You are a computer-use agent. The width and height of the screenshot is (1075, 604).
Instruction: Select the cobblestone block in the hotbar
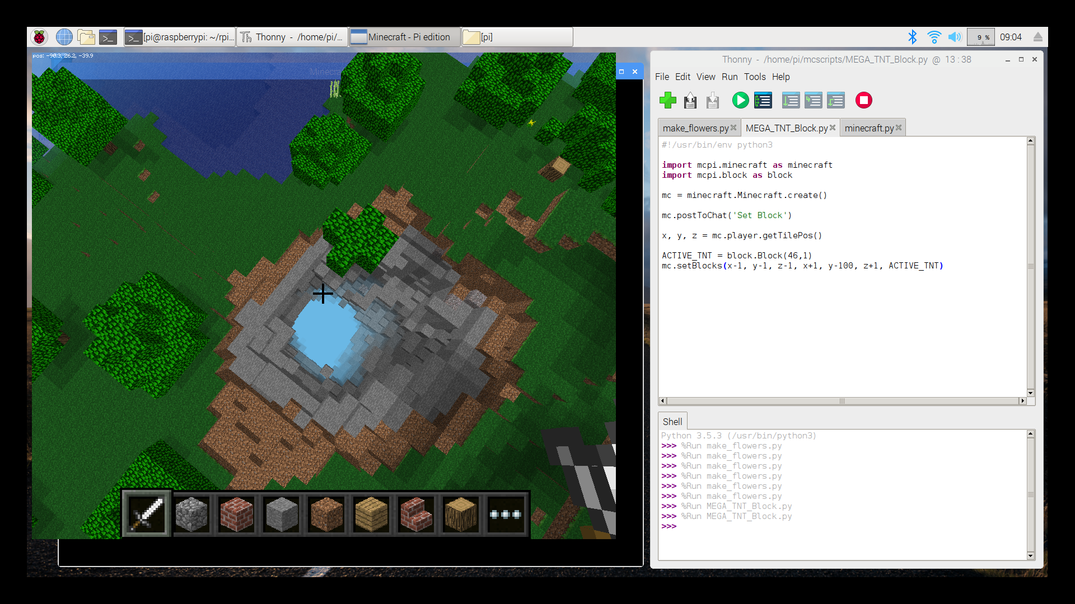click(191, 513)
